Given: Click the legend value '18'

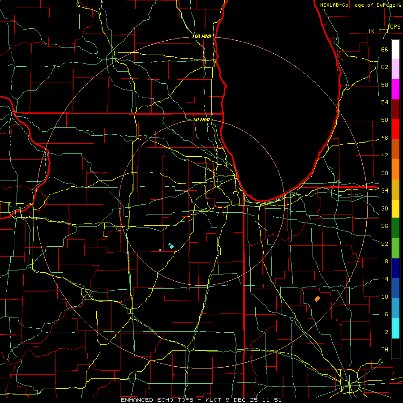Looking at the screenshot, I should pos(385,262).
